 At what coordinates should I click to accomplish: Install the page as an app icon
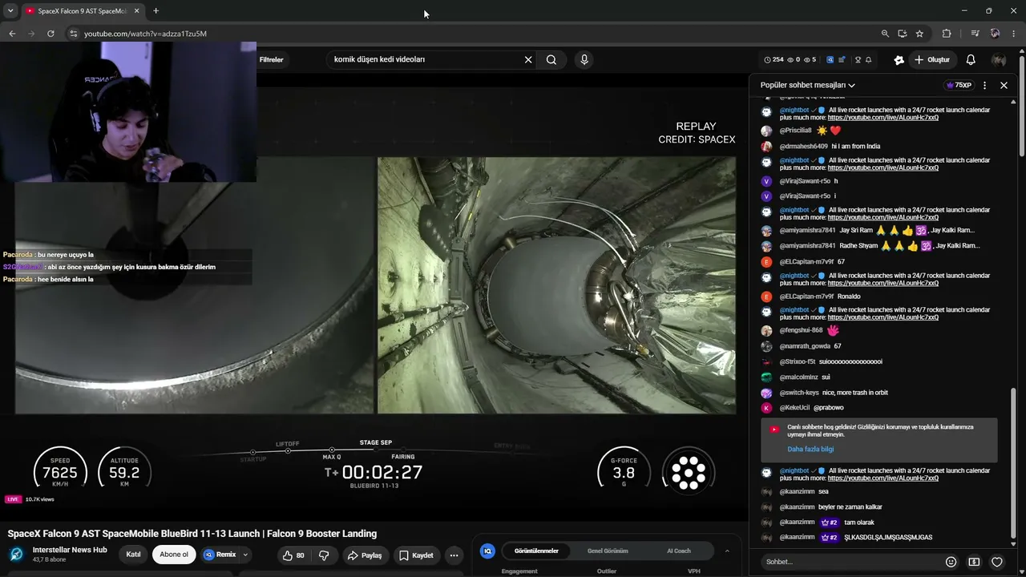tap(903, 34)
